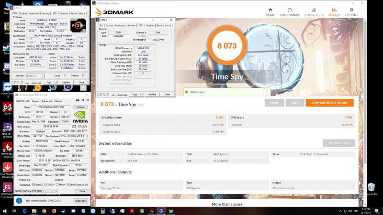The width and height of the screenshot is (383, 215).
Task: Open the AIDA64 desktop shortcut
Action: coord(7,111)
